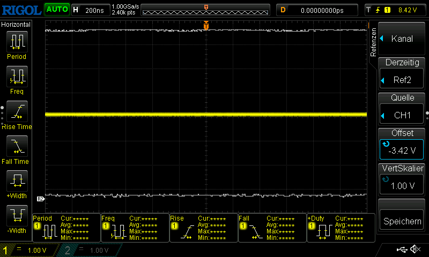Open the Kanal selection menu

[x=402, y=39]
